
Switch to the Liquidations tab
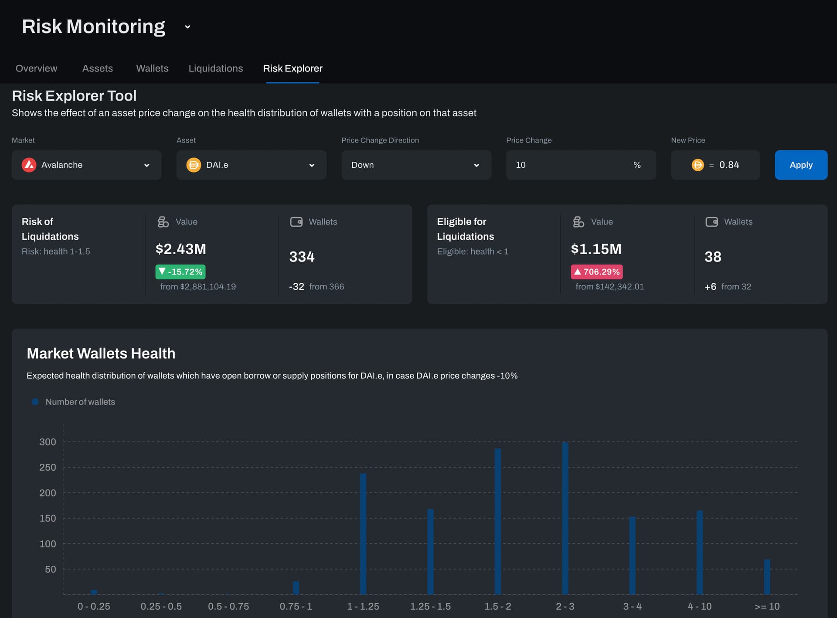tap(216, 68)
